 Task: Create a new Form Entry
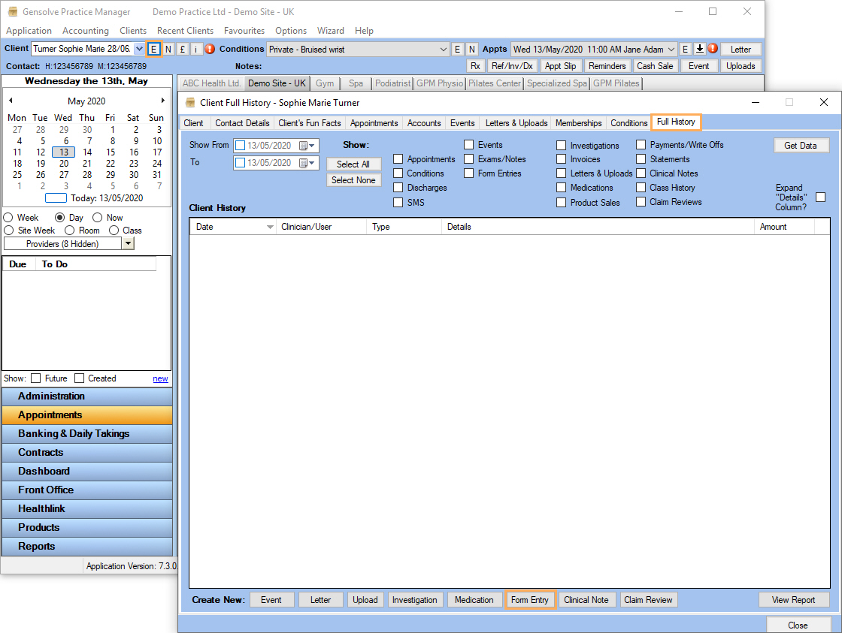(530, 600)
